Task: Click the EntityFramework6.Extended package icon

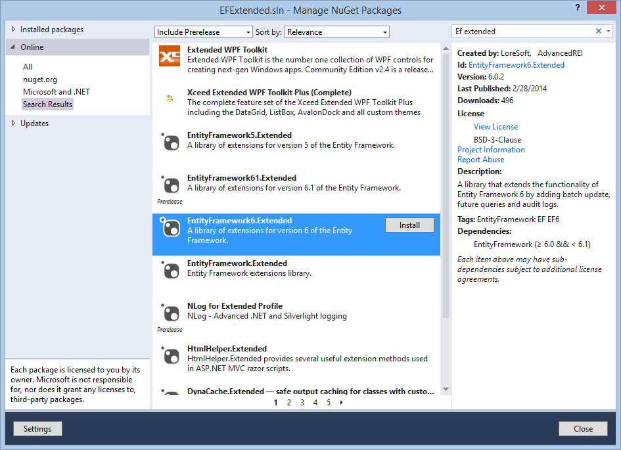Action: [x=170, y=227]
